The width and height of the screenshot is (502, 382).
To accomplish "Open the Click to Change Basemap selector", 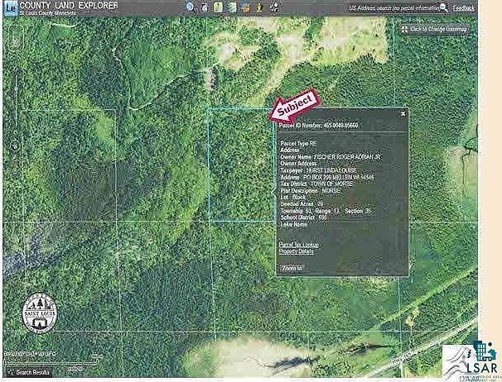I will point(438,30).
